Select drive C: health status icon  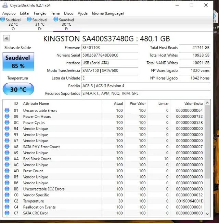click(x=2, y=19)
